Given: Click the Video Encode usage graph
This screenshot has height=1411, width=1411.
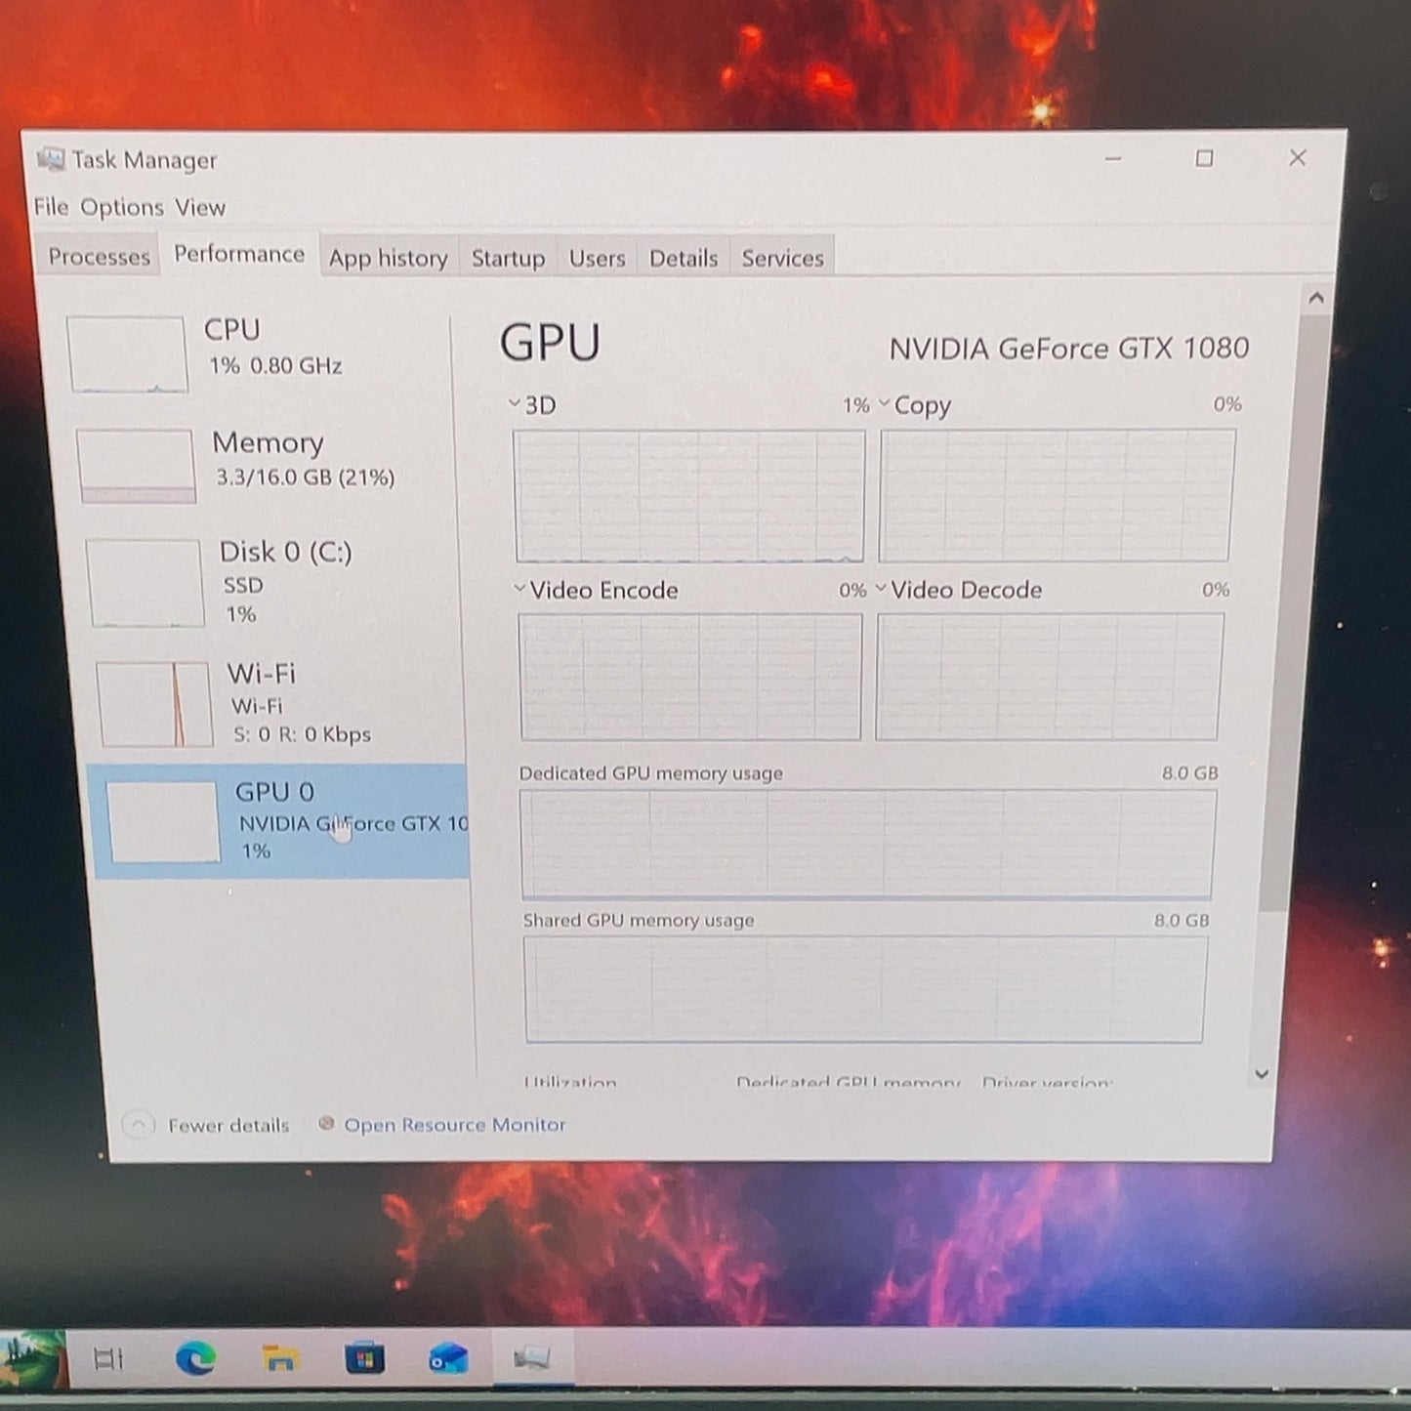Looking at the screenshot, I should click(x=690, y=677).
